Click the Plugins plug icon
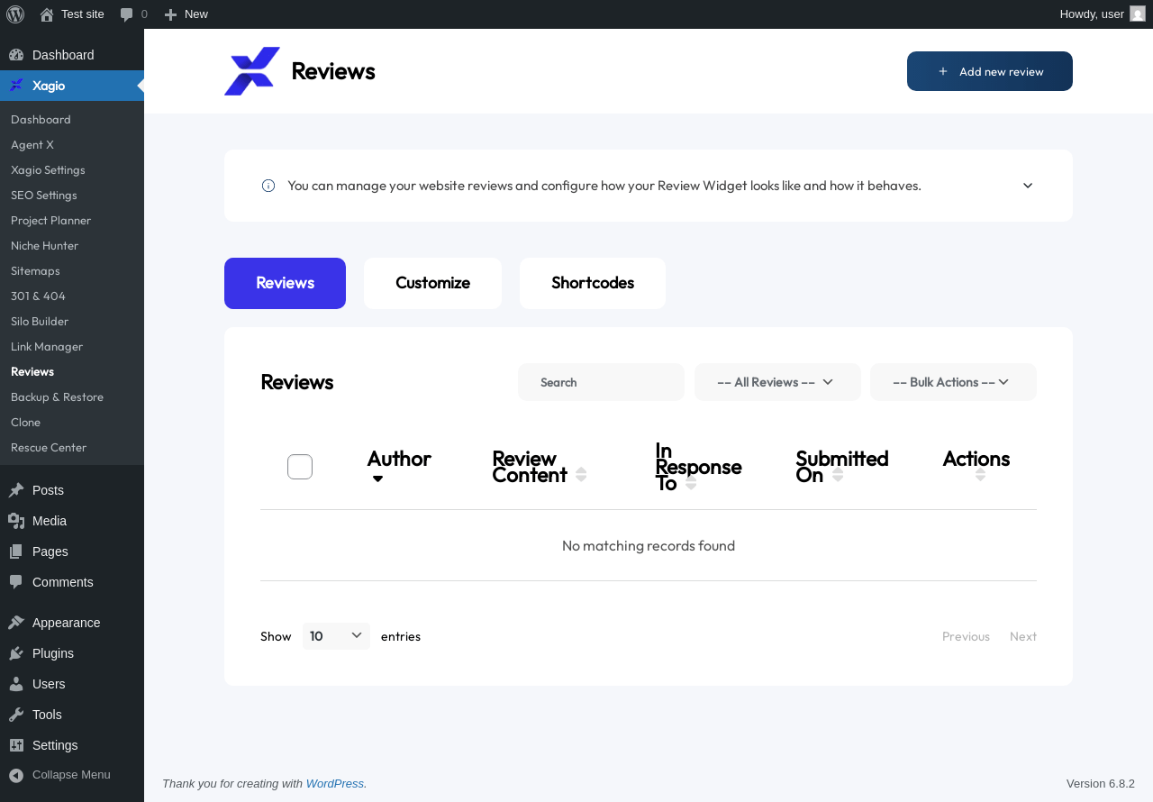The height and width of the screenshot is (802, 1153). (16, 653)
